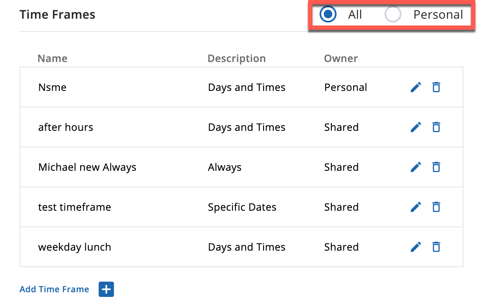477x305 pixels.
Task: Select the weekday lunch row name
Action: point(75,247)
